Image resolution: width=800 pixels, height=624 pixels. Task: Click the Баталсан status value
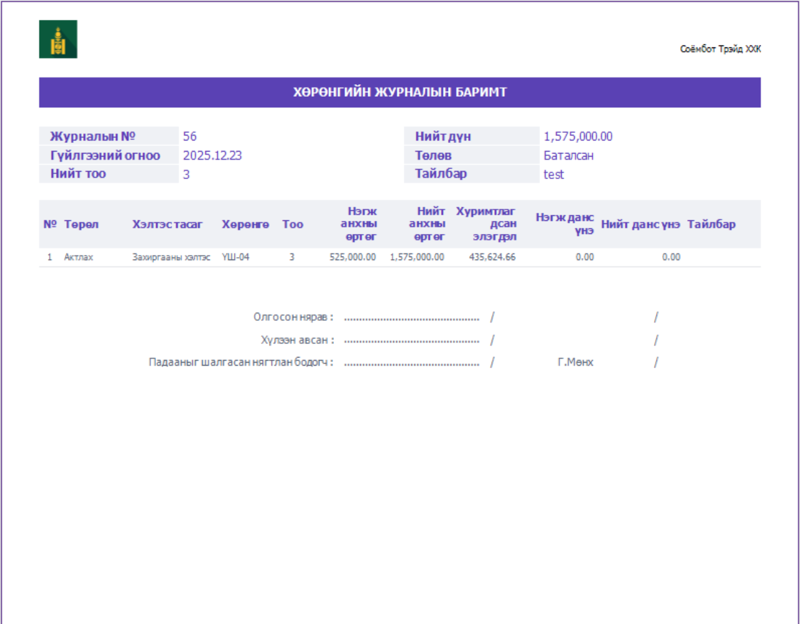click(568, 155)
